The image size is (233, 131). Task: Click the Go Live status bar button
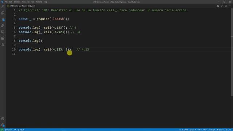pos(220,130)
